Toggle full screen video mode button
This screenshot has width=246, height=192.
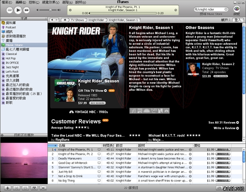coord(43,188)
